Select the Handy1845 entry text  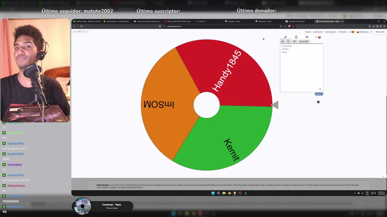click(x=287, y=46)
